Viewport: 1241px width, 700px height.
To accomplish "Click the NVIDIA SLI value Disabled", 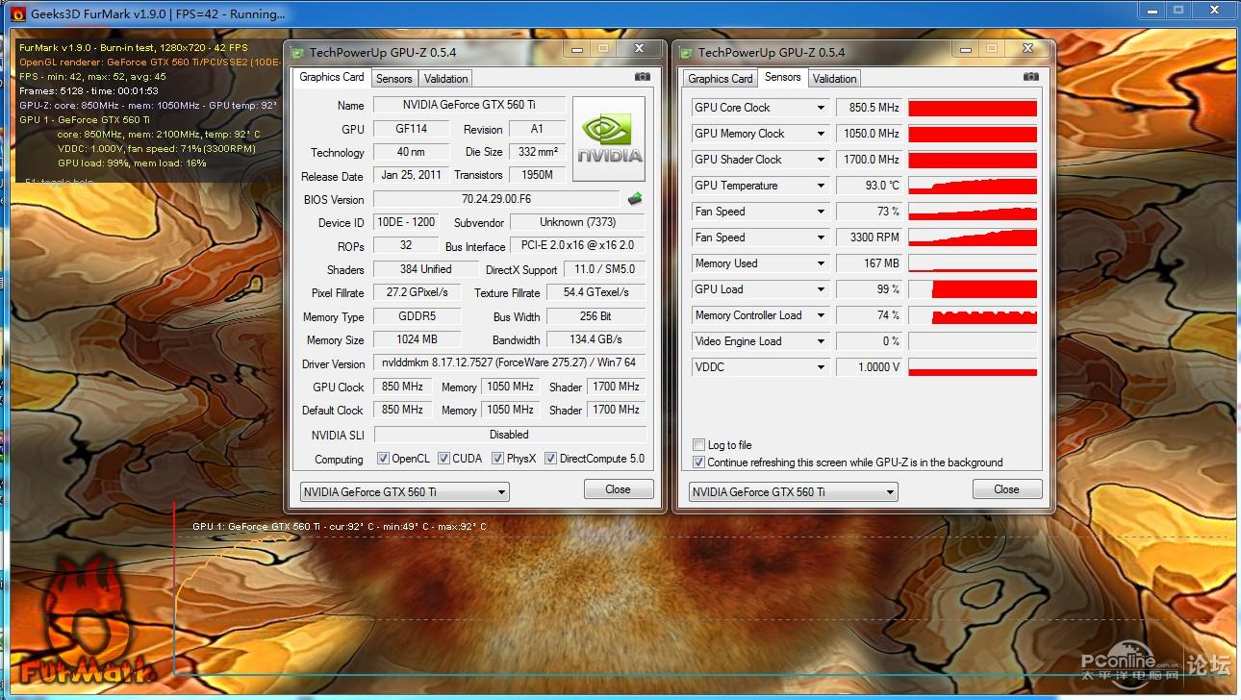I will [509, 435].
